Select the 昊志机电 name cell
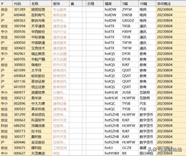Screen dimensions: 186x156 [38, 109]
